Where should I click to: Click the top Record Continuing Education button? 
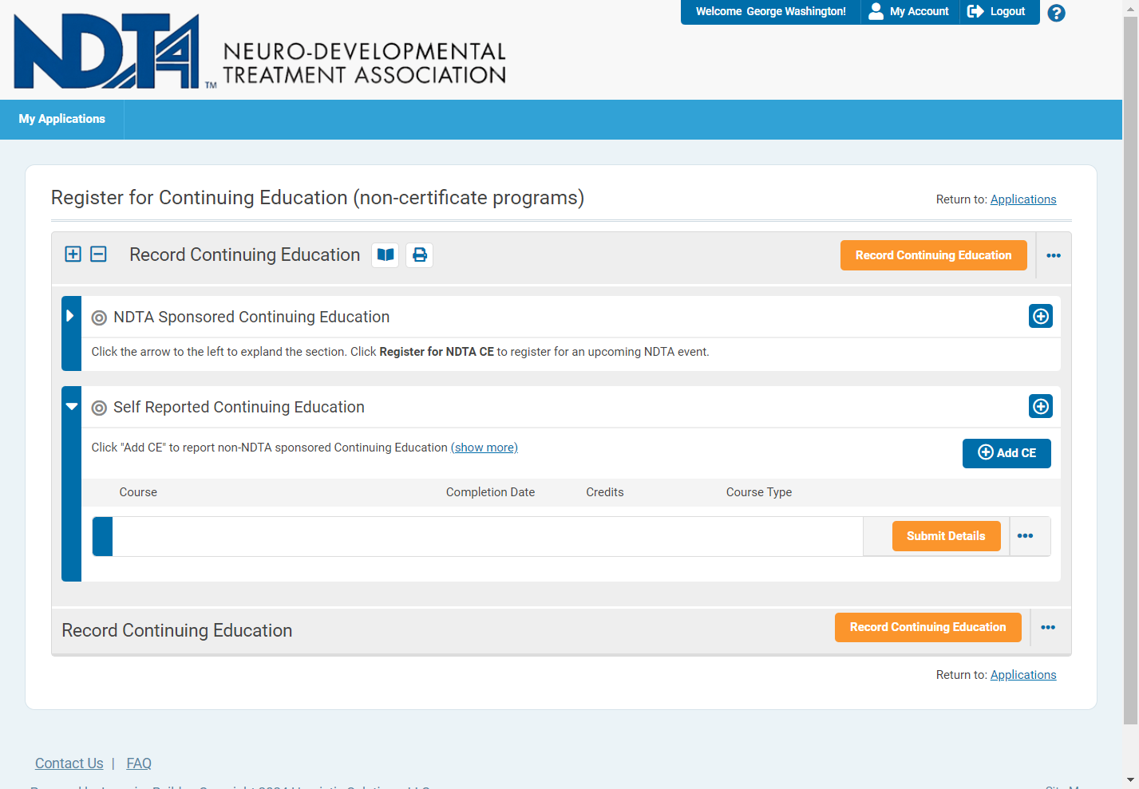(x=934, y=255)
